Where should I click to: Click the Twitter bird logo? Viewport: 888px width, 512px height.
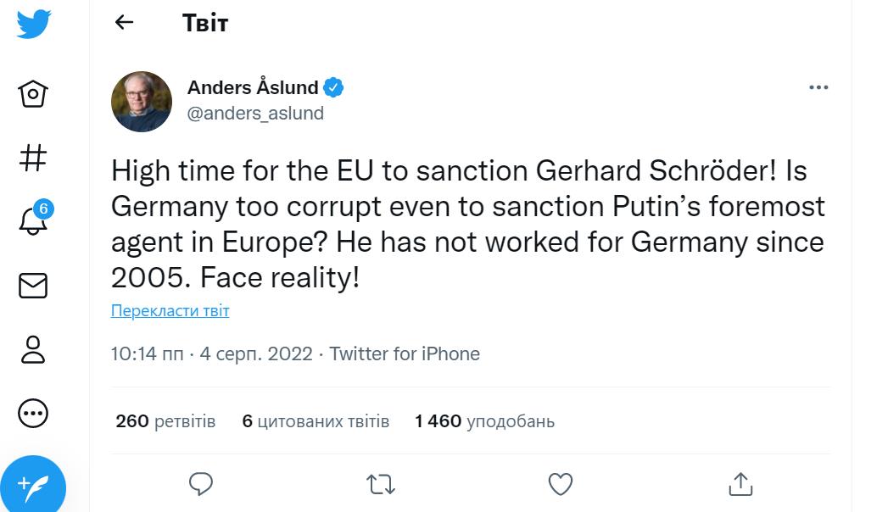coord(34,24)
